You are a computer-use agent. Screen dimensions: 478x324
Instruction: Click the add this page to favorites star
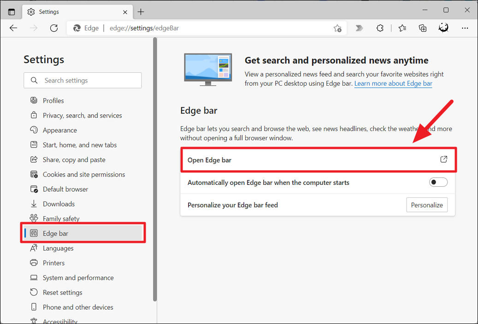click(x=337, y=28)
